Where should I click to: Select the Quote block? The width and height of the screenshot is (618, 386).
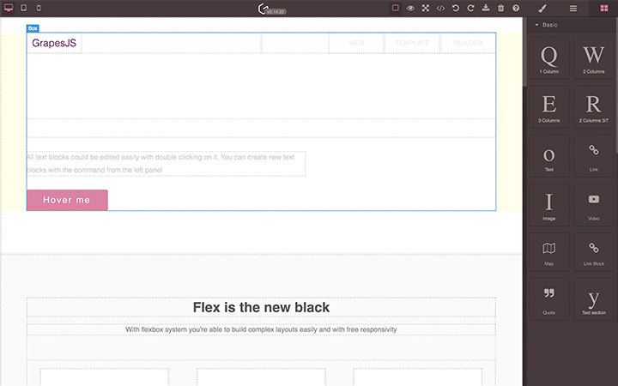[549, 299]
